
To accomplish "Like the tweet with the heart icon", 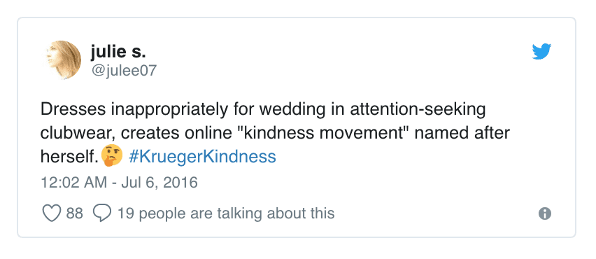I will 51,213.
